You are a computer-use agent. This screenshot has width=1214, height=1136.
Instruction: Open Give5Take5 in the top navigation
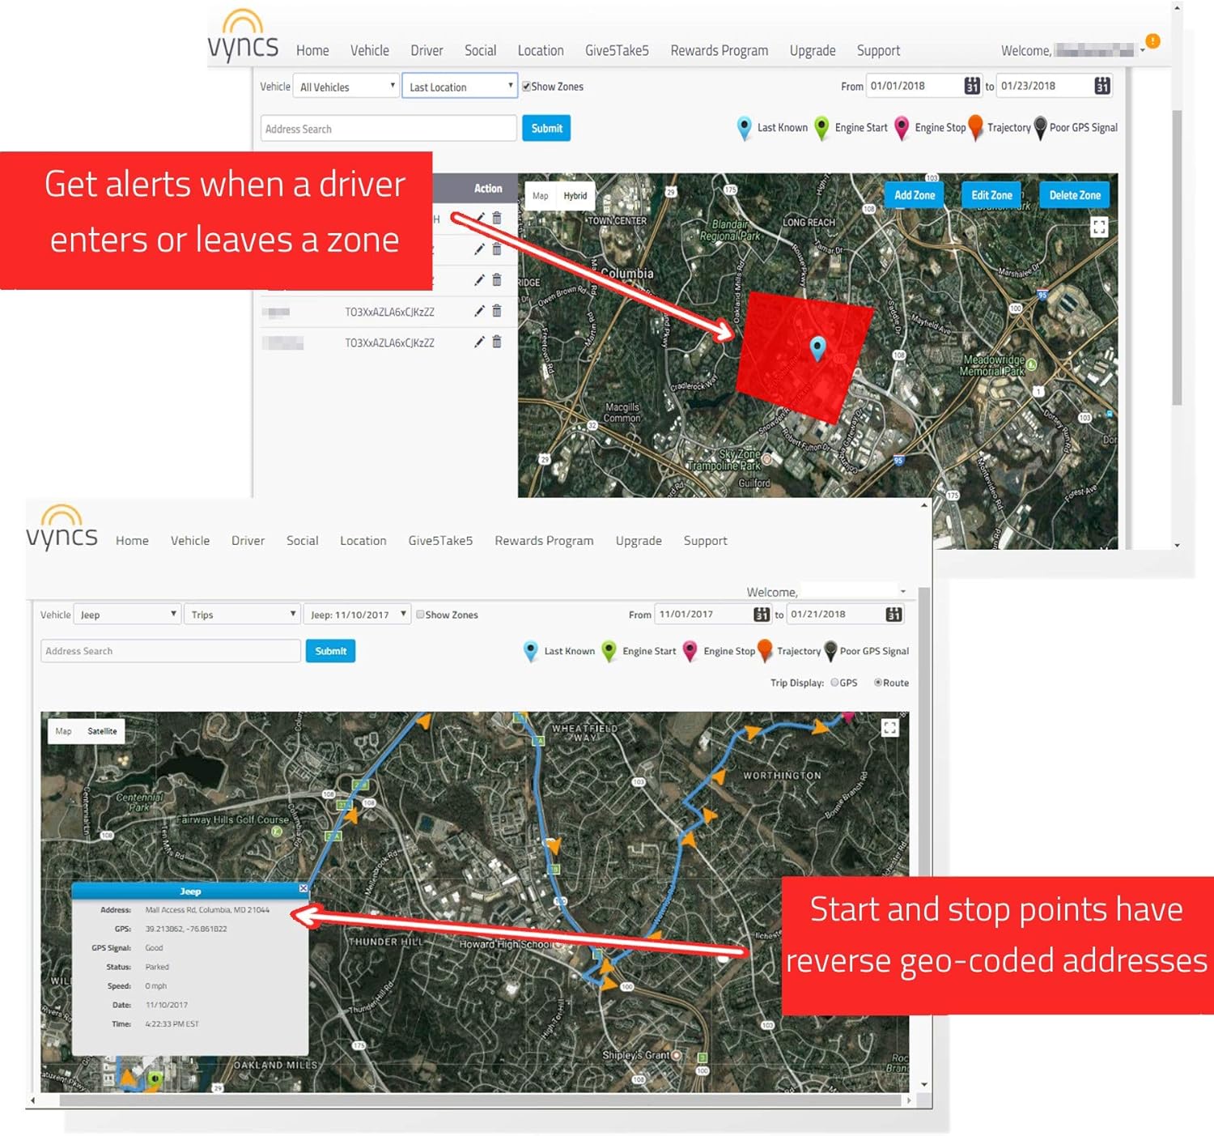(617, 50)
